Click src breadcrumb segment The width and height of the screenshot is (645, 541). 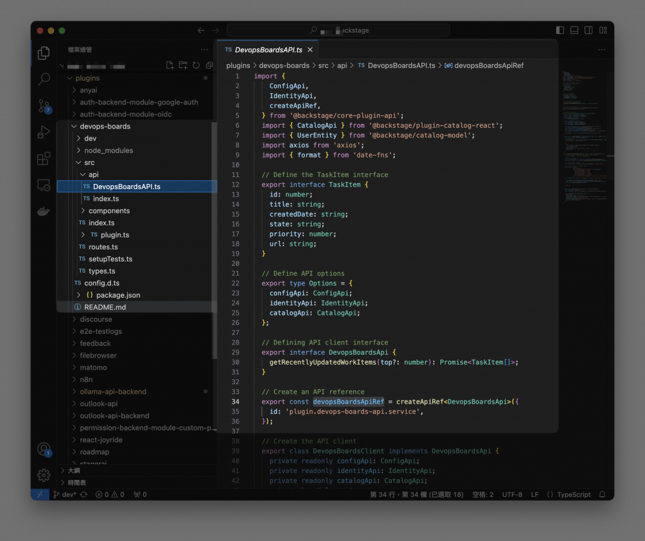coord(323,65)
